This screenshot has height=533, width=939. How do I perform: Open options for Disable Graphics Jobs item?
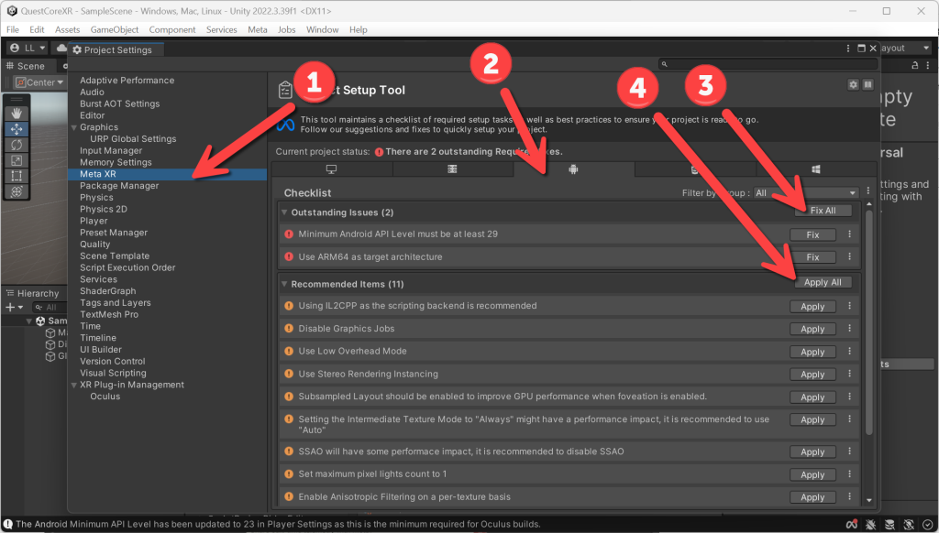click(849, 329)
